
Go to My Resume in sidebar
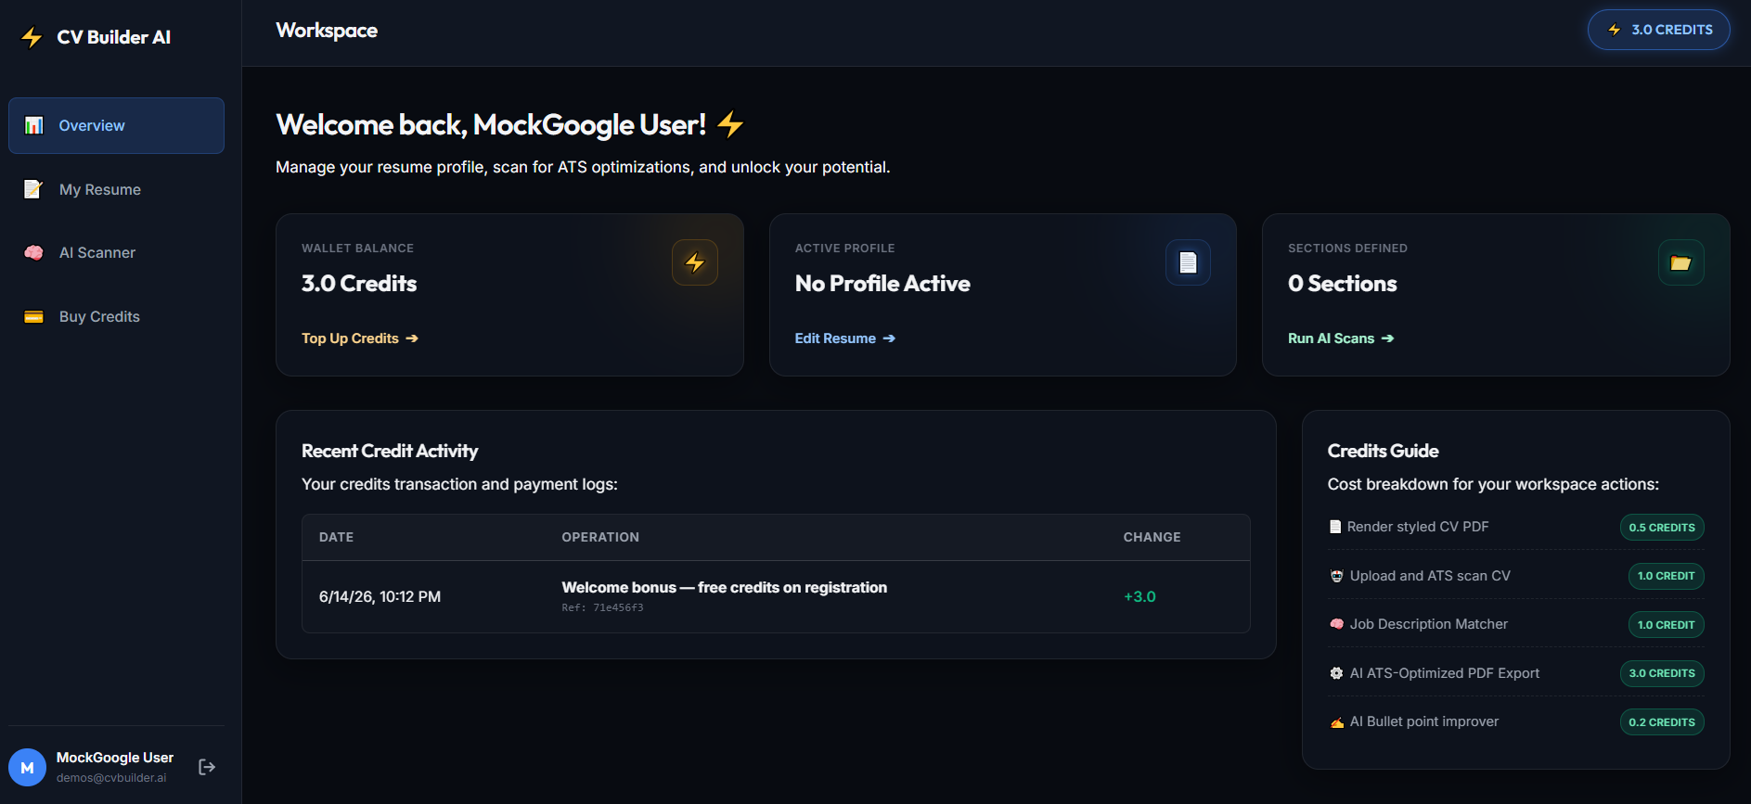click(116, 189)
